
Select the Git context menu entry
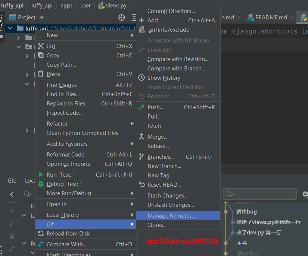(85, 224)
